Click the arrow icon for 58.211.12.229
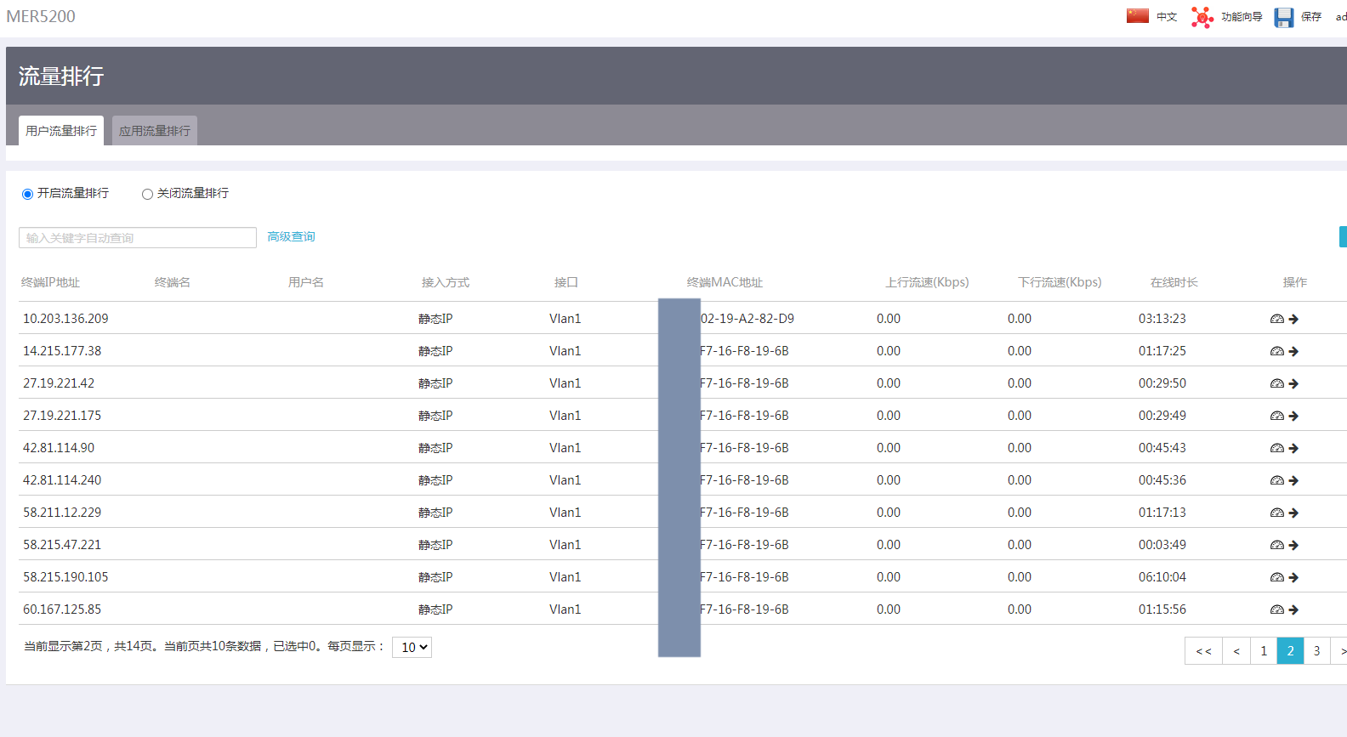Image resolution: width=1347 pixels, height=737 pixels. click(x=1293, y=513)
